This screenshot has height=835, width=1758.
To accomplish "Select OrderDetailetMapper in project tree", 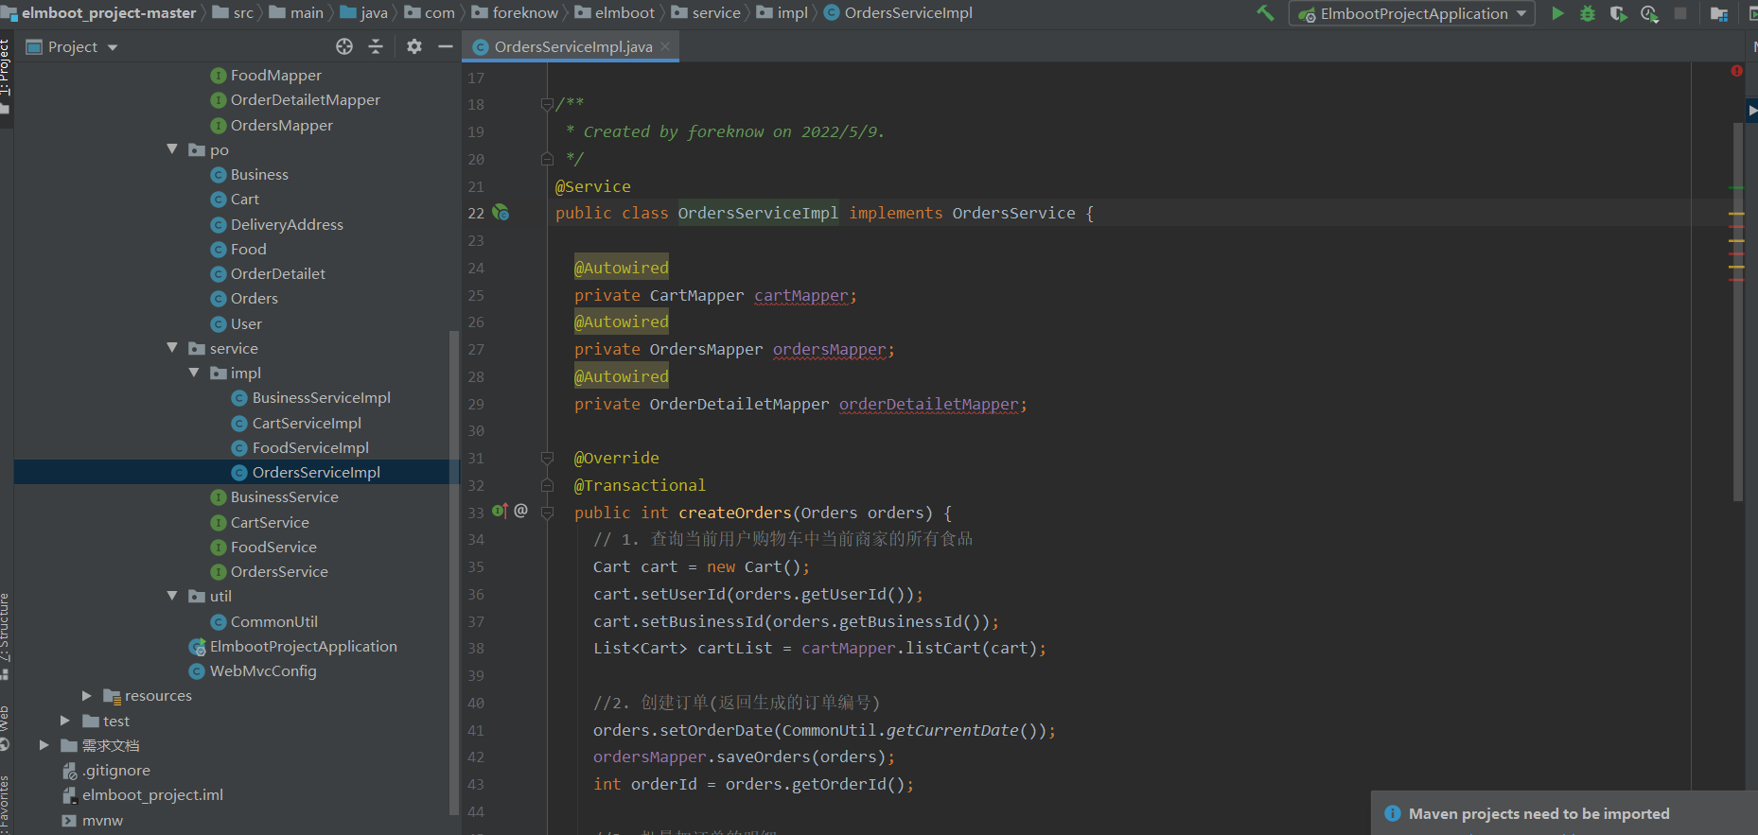I will click(x=295, y=99).
